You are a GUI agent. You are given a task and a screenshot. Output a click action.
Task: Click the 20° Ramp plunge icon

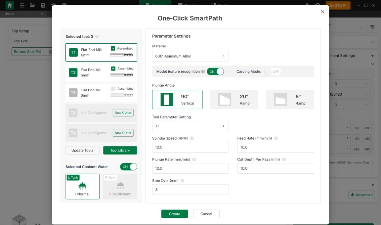coord(225,100)
